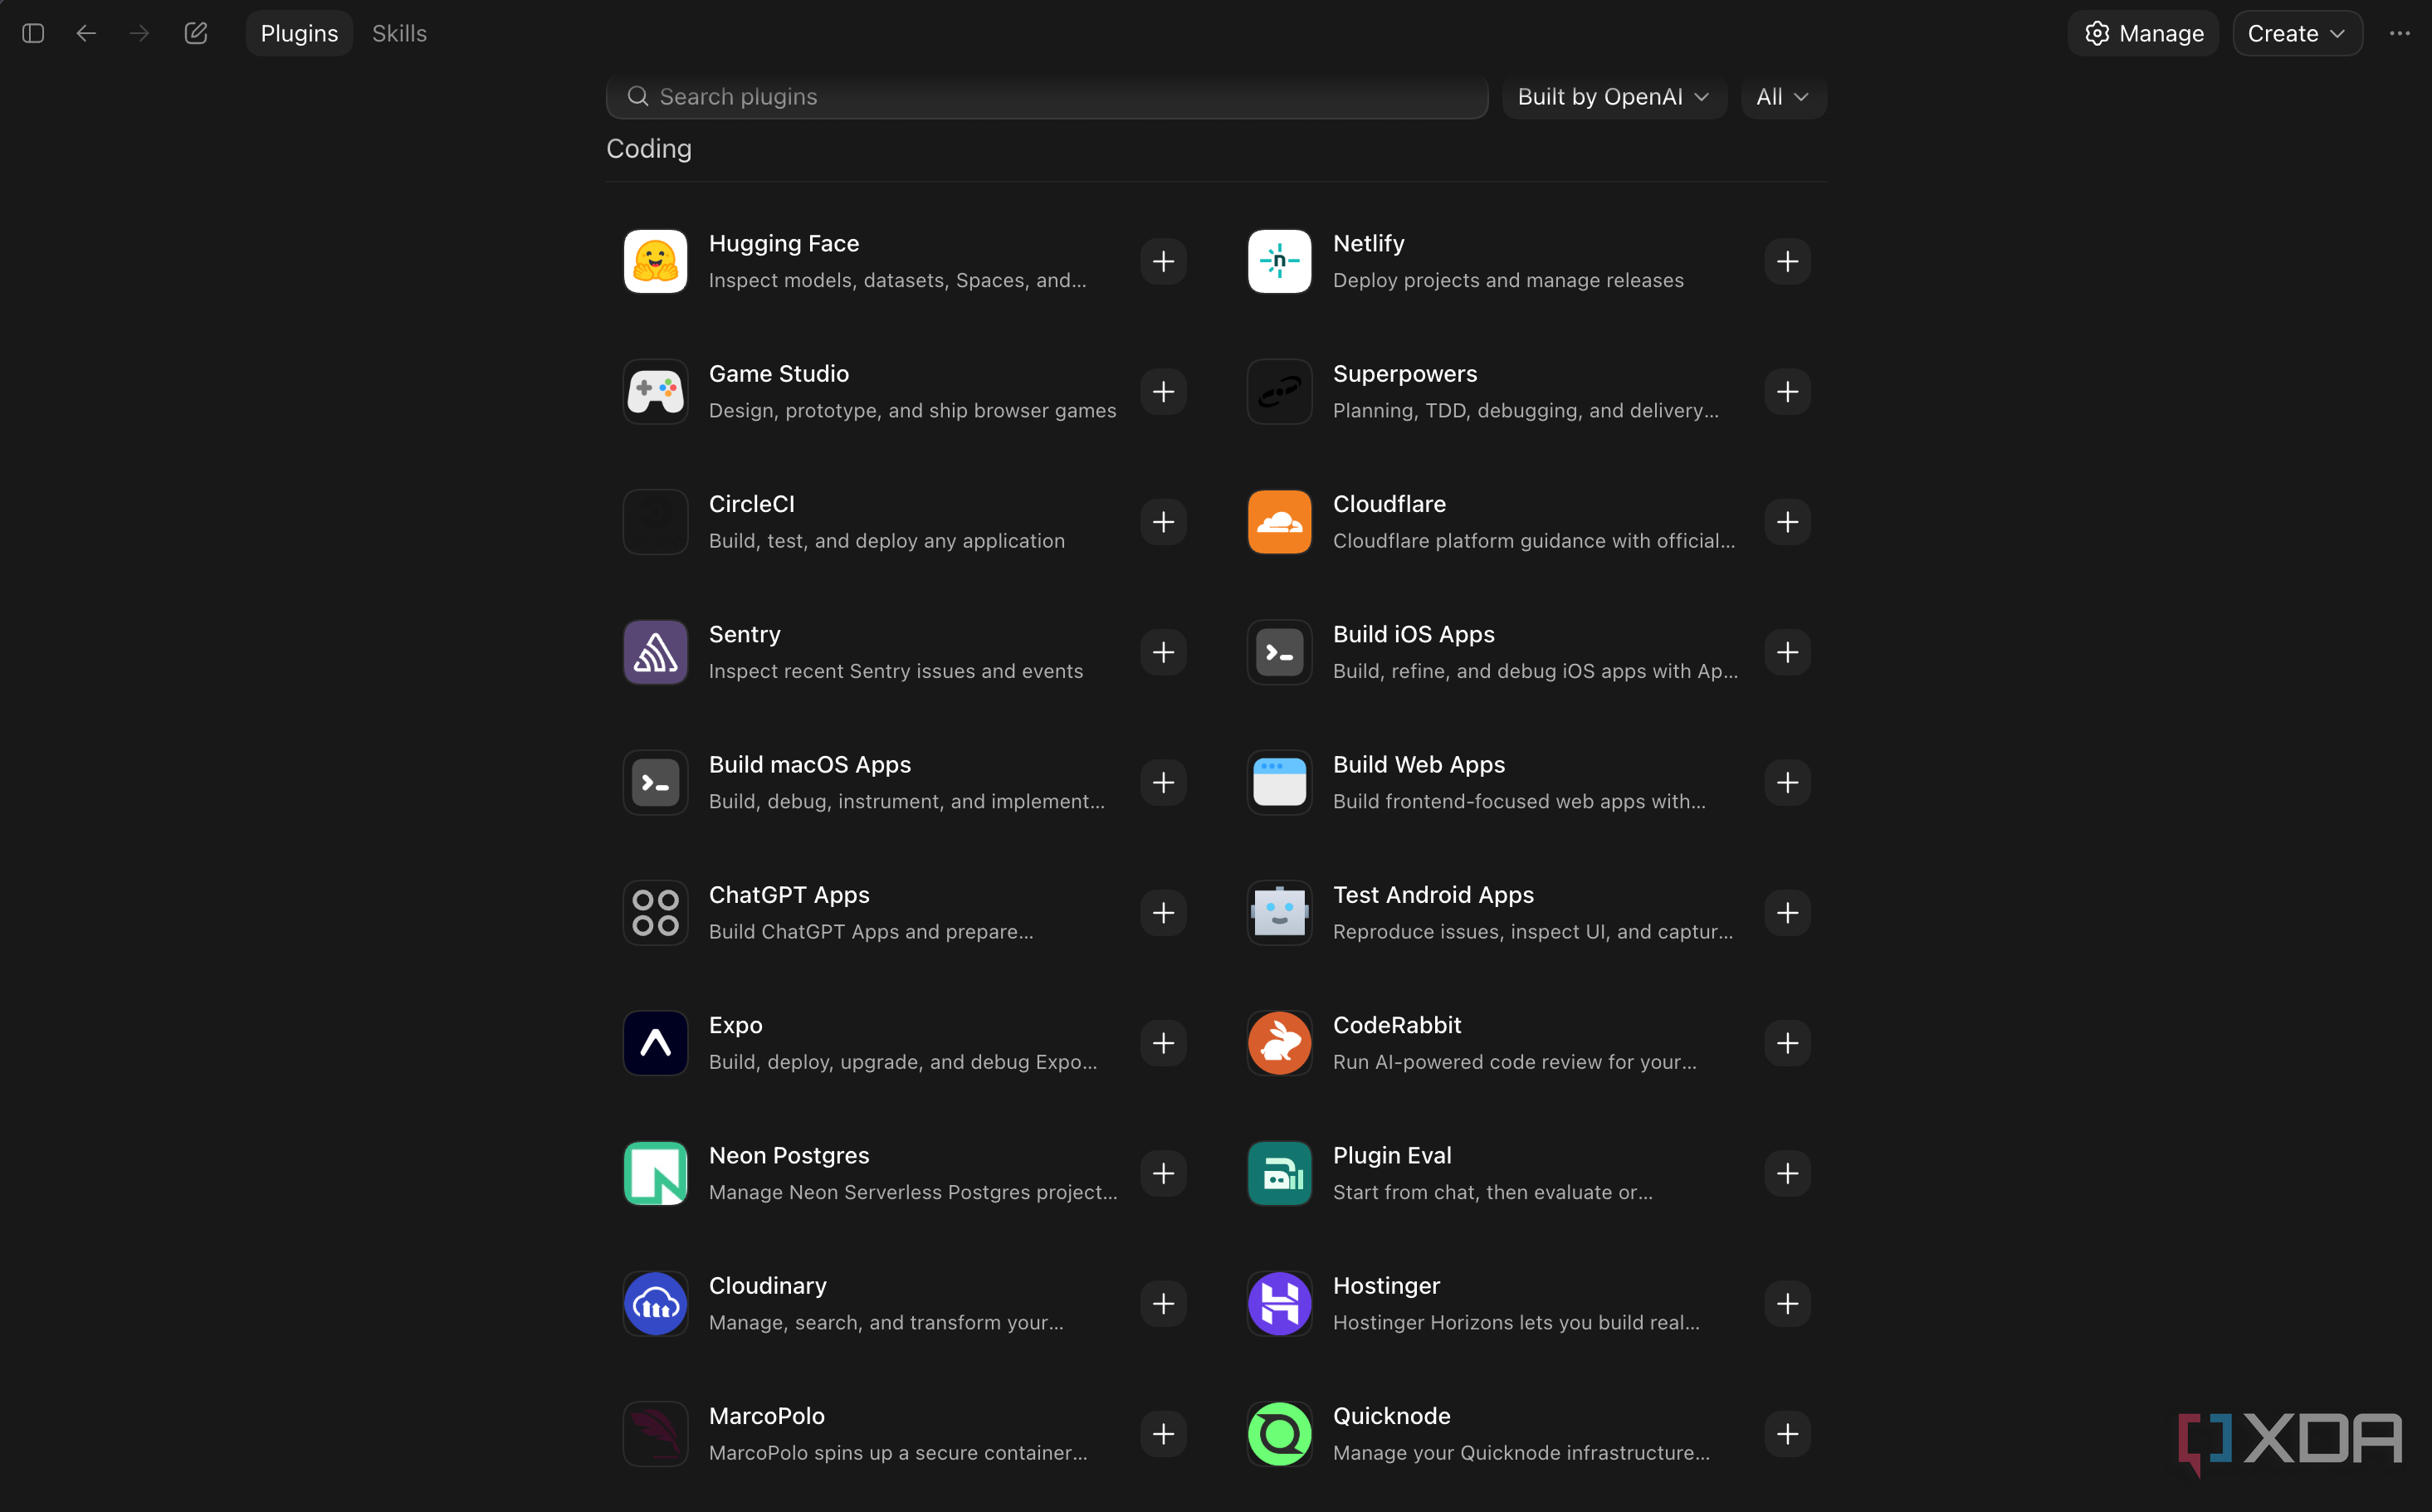2432x1512 pixels.
Task: Click the Build iOS Apps terminal icon
Action: (x=1279, y=652)
